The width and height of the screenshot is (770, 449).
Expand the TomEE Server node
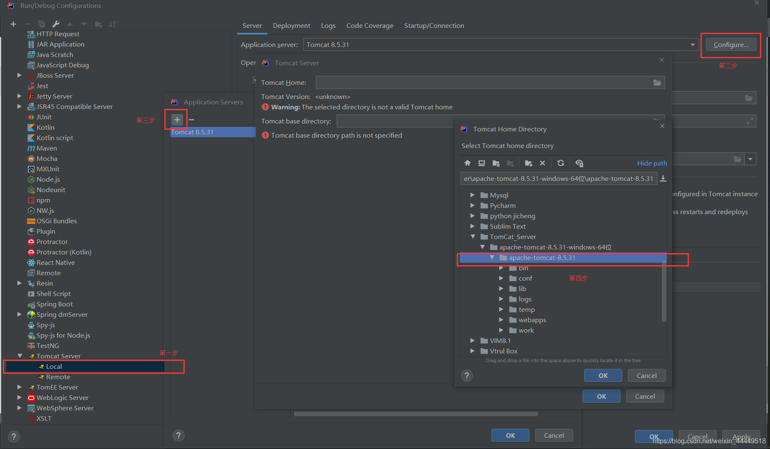click(x=19, y=387)
